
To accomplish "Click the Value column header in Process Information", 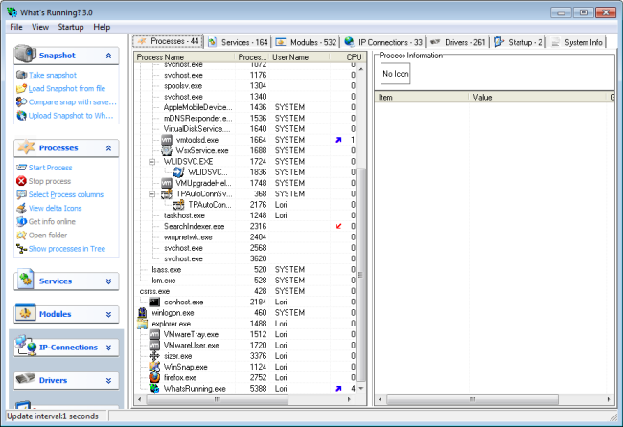I will (538, 98).
